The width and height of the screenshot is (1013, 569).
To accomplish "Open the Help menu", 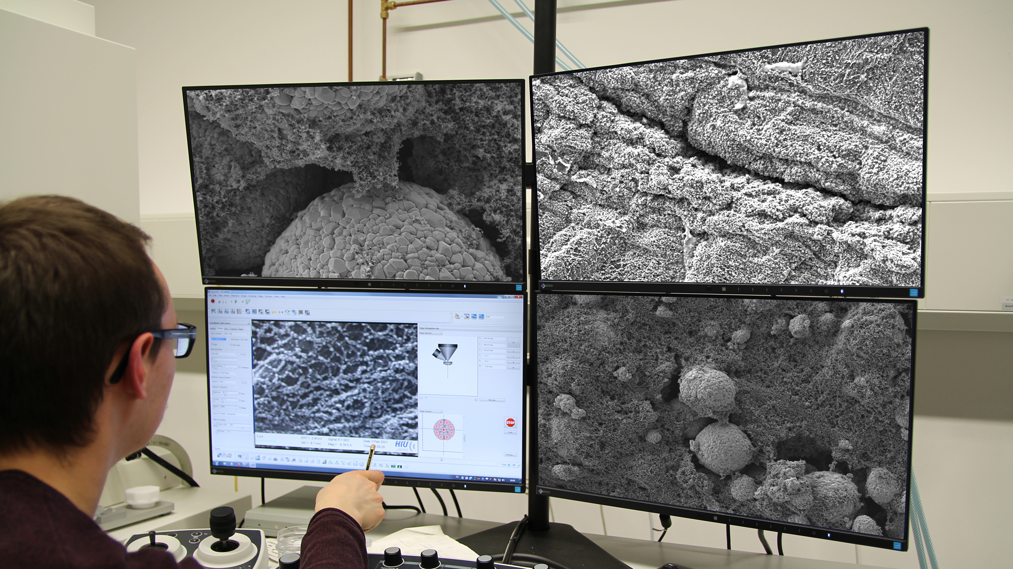I will pyautogui.click(x=282, y=297).
